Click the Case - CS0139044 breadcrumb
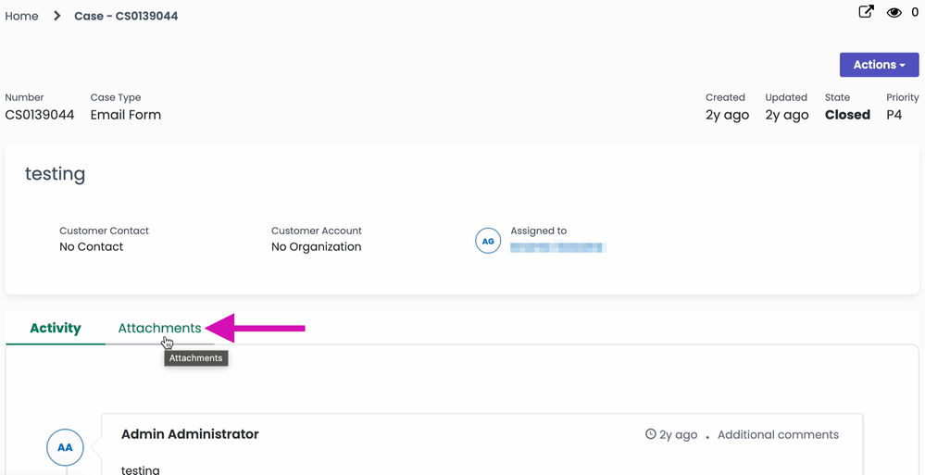Screen dimensions: 925x475 126,16
